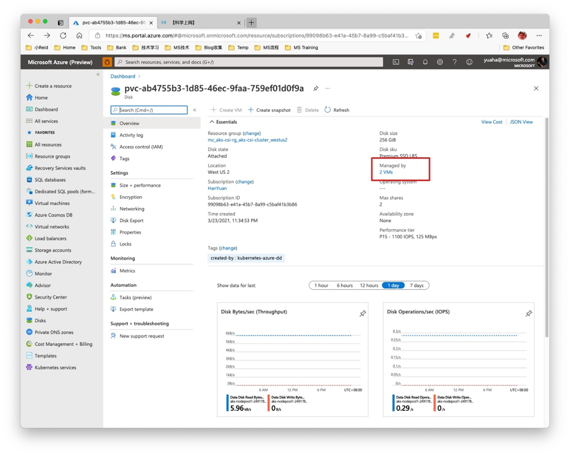
Task: Click the Dashboard breadcrumb link
Action: pyautogui.click(x=123, y=76)
